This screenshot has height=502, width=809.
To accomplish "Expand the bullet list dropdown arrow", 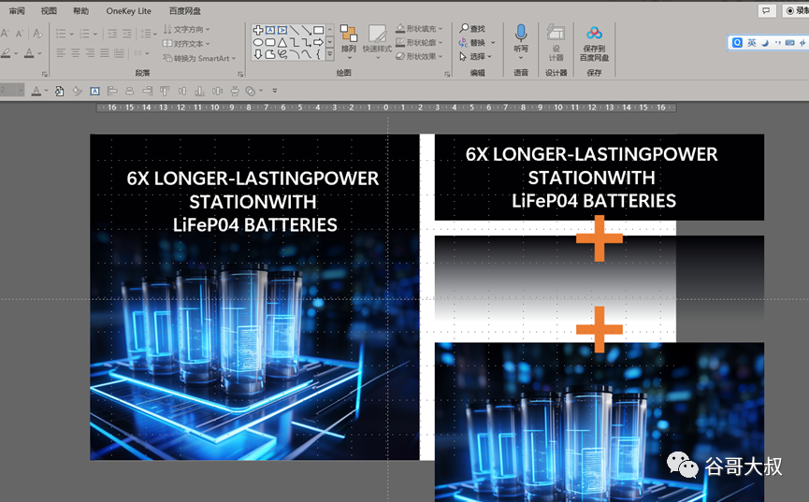I will 71,34.
